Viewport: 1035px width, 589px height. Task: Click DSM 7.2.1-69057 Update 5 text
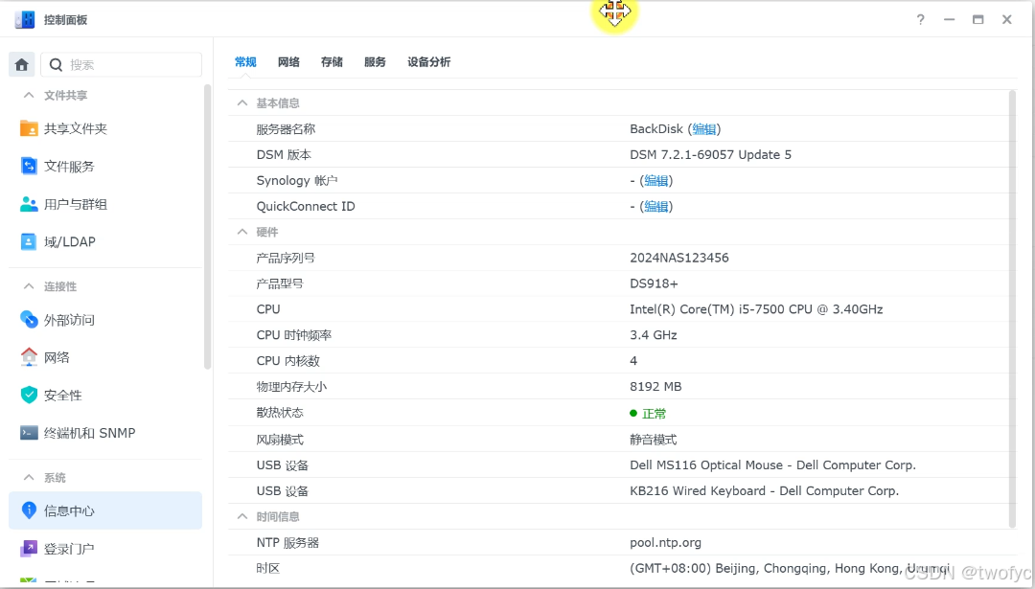click(710, 155)
